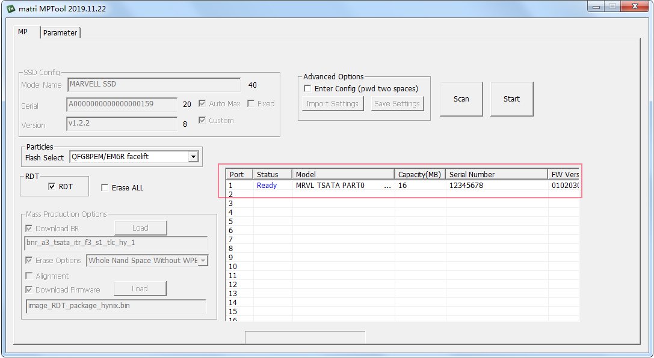Image resolution: width=654 pixels, height=358 pixels.
Task: Select port row 15 in list
Action: [x=403, y=311]
